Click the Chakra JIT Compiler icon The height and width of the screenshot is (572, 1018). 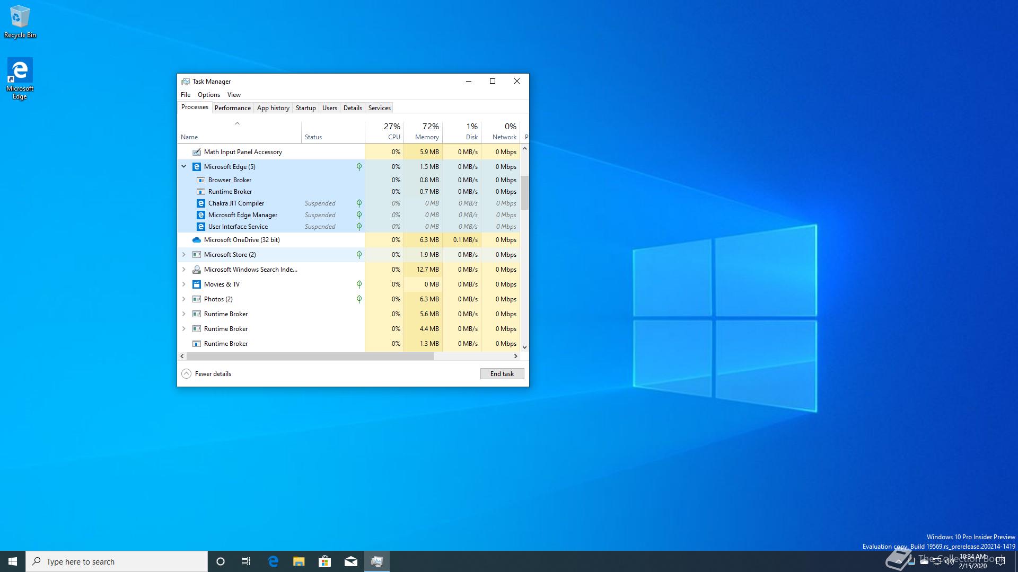point(201,203)
